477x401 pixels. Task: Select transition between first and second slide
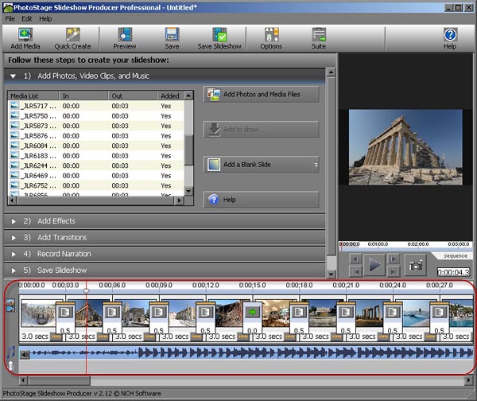click(x=65, y=318)
